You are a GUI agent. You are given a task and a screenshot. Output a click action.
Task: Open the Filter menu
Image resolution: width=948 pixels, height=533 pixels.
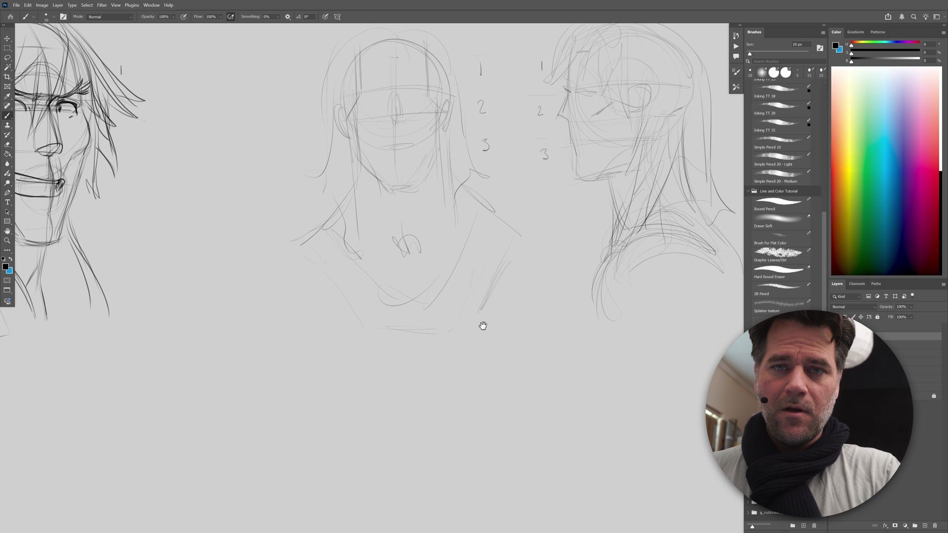pos(102,5)
